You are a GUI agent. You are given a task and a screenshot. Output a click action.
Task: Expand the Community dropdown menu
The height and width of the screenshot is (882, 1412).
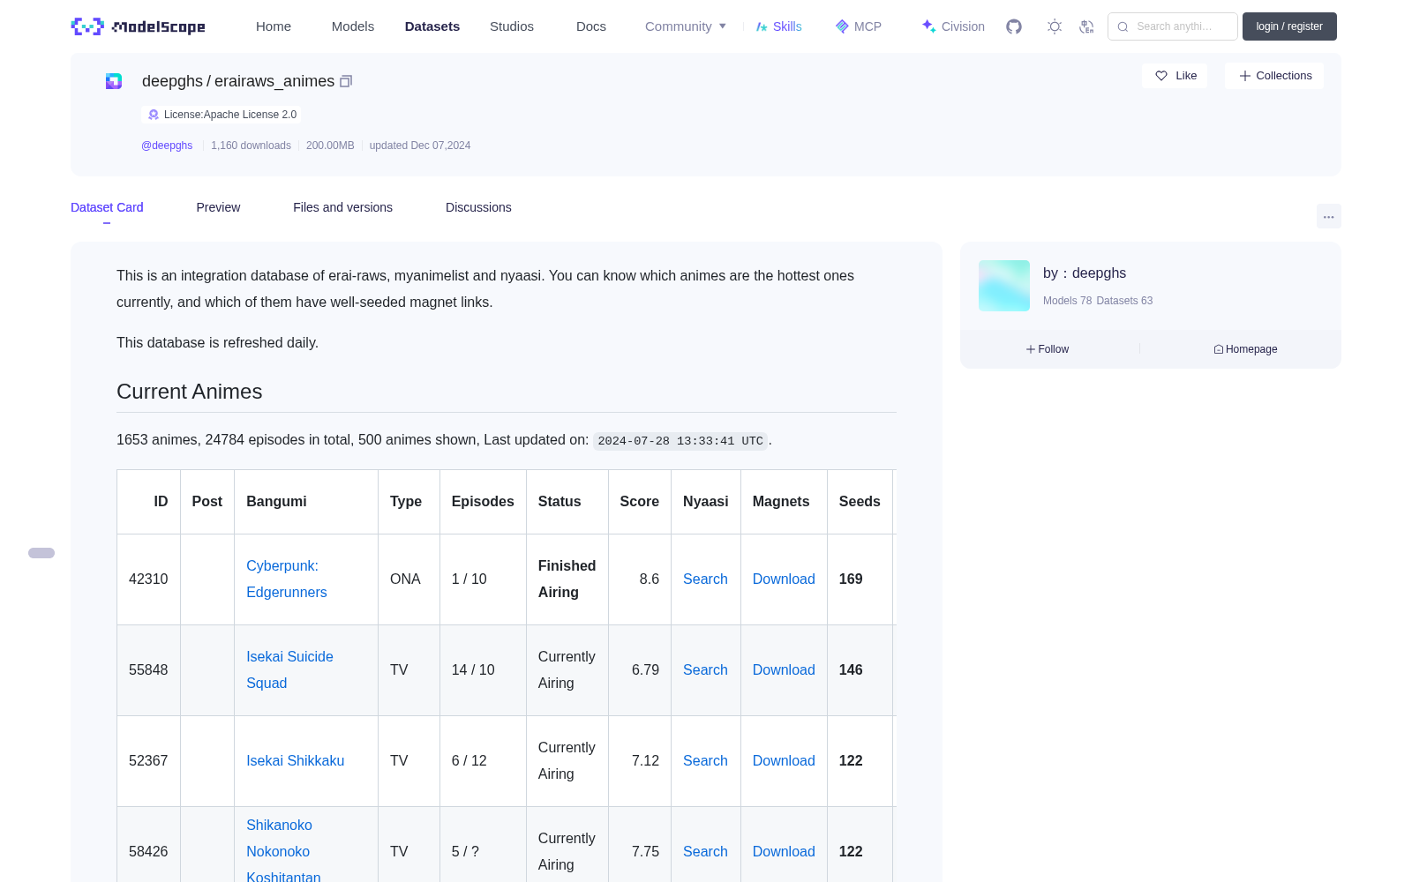tap(686, 26)
